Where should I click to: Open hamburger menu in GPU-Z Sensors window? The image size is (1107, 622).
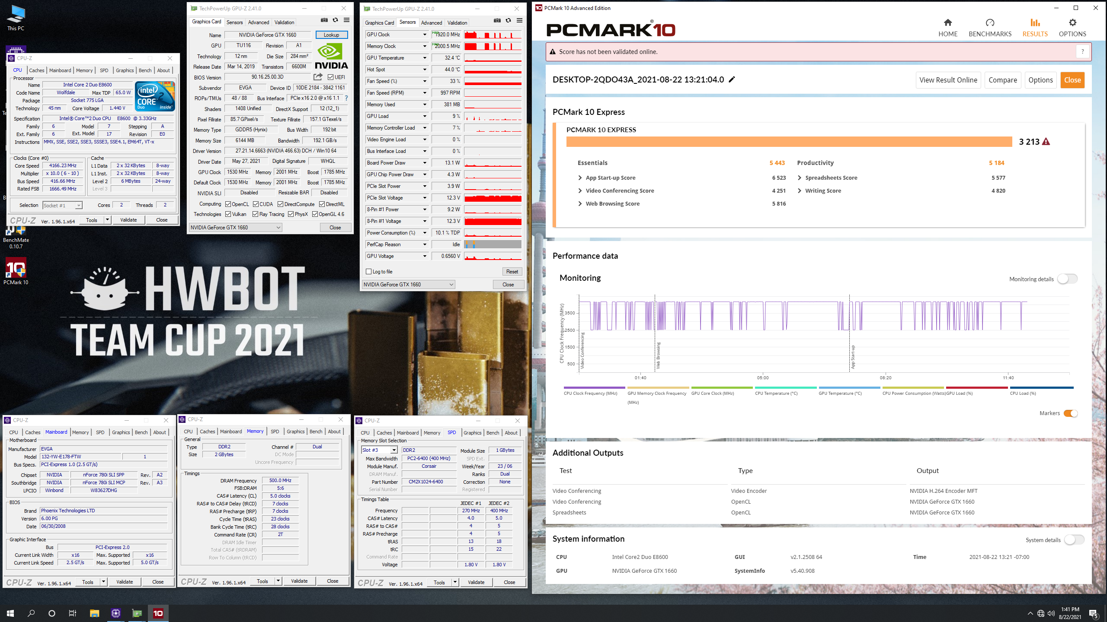tap(519, 21)
